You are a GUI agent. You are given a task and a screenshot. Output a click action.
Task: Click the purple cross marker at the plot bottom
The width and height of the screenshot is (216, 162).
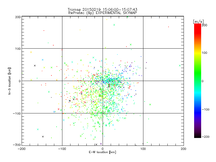pyautogui.click(x=101, y=144)
